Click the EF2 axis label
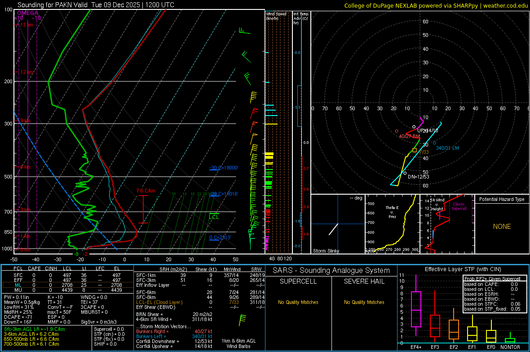 (x=454, y=347)
